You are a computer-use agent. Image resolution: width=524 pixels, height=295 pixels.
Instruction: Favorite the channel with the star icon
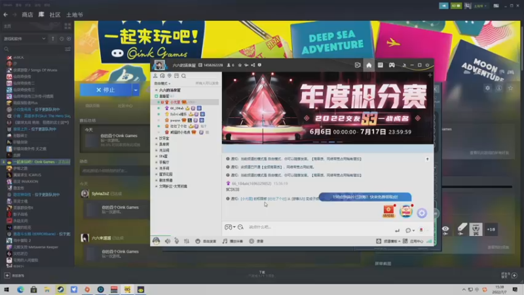coord(240,65)
